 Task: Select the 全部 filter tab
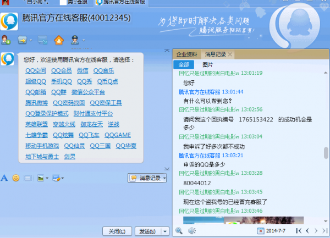click(x=184, y=65)
